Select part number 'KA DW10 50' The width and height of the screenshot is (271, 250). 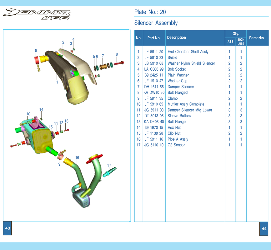[154, 92]
